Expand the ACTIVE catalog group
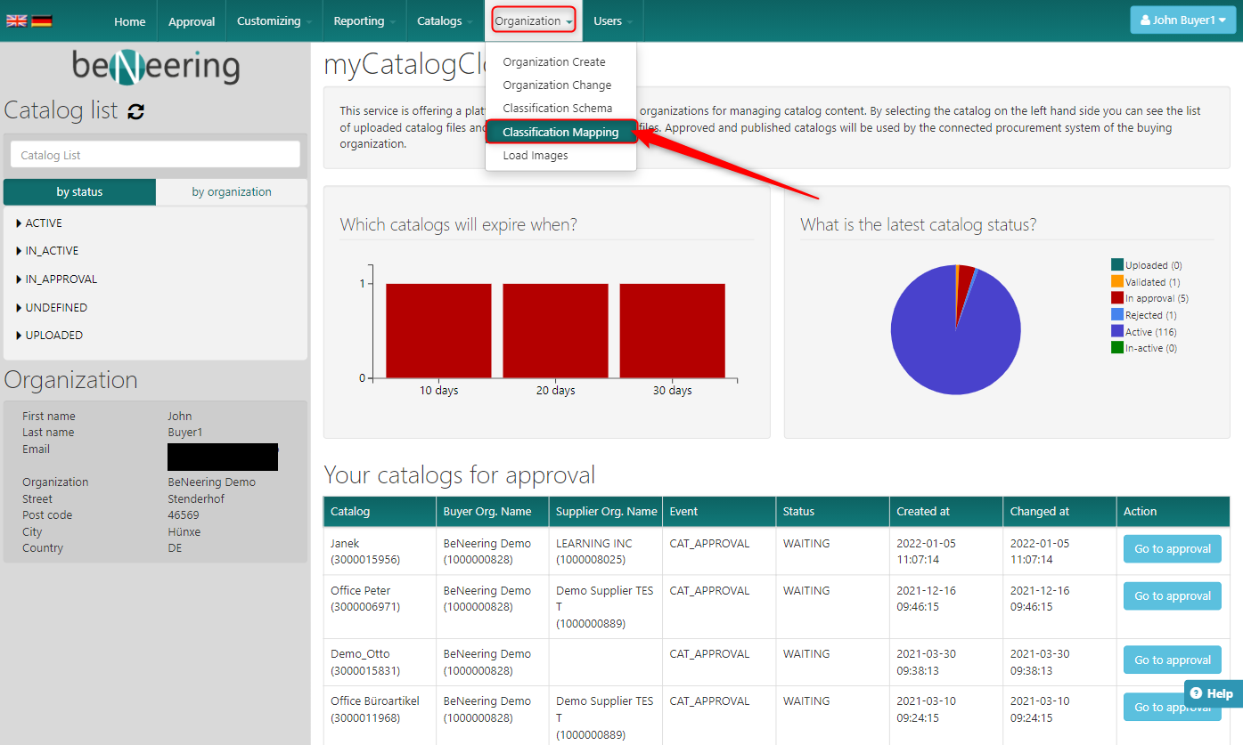Screen dimensions: 1243x745 43,223
